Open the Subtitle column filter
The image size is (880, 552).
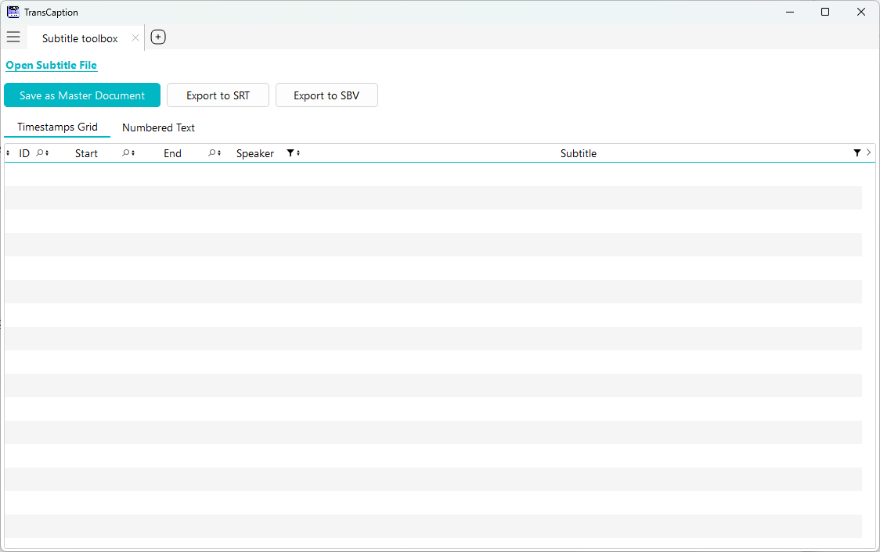click(x=857, y=153)
